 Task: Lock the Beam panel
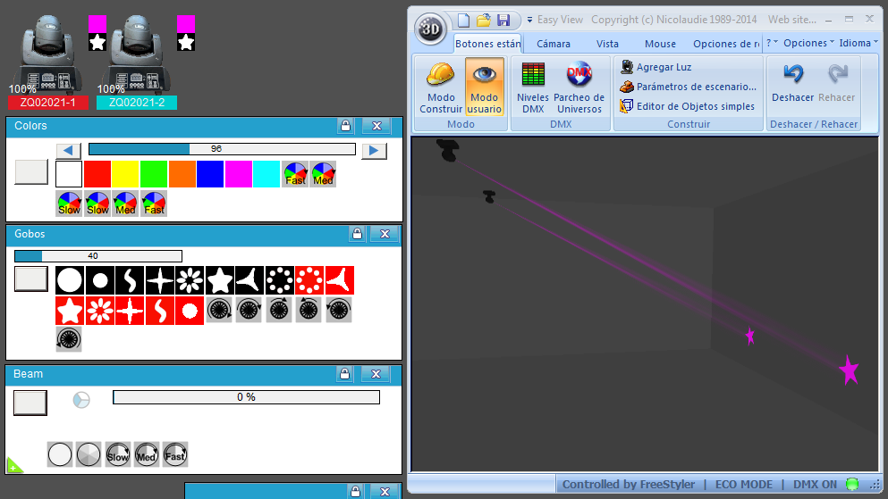coord(345,373)
